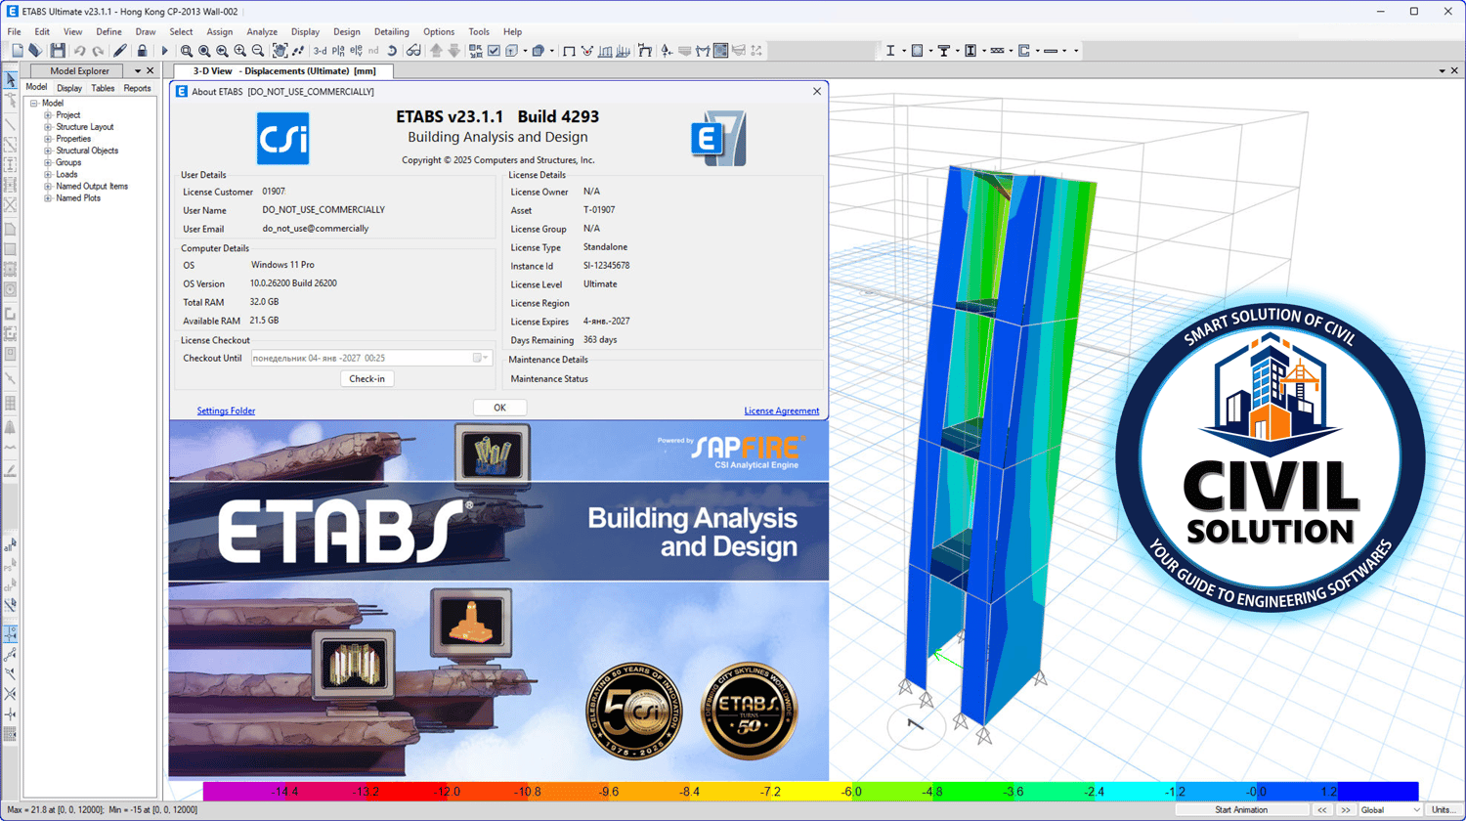Click the Pan hand icon

[280, 51]
